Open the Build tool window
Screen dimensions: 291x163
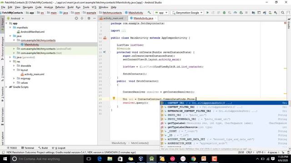coord(43,148)
